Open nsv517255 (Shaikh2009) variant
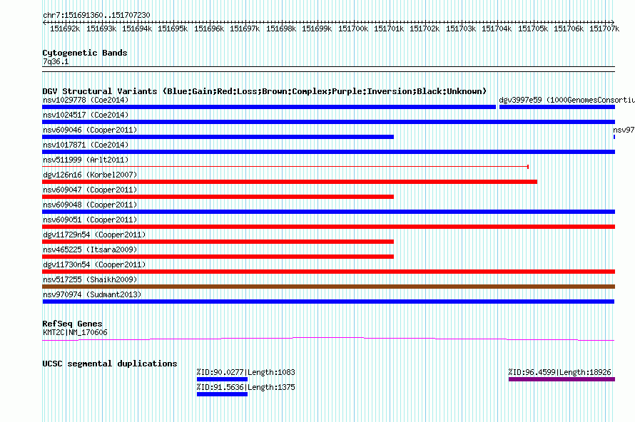Viewport: 635px width, 422px height. (x=90, y=279)
